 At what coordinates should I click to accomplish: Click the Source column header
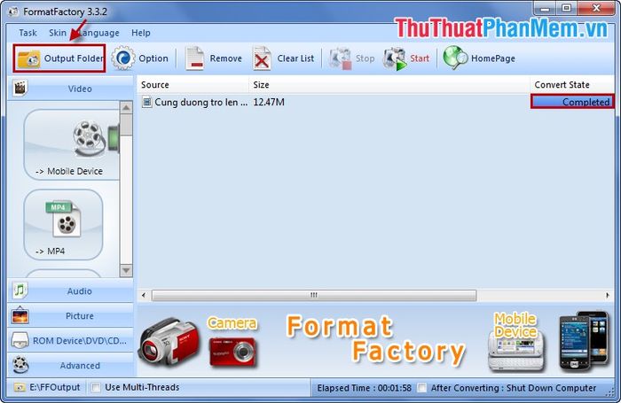[x=193, y=85]
